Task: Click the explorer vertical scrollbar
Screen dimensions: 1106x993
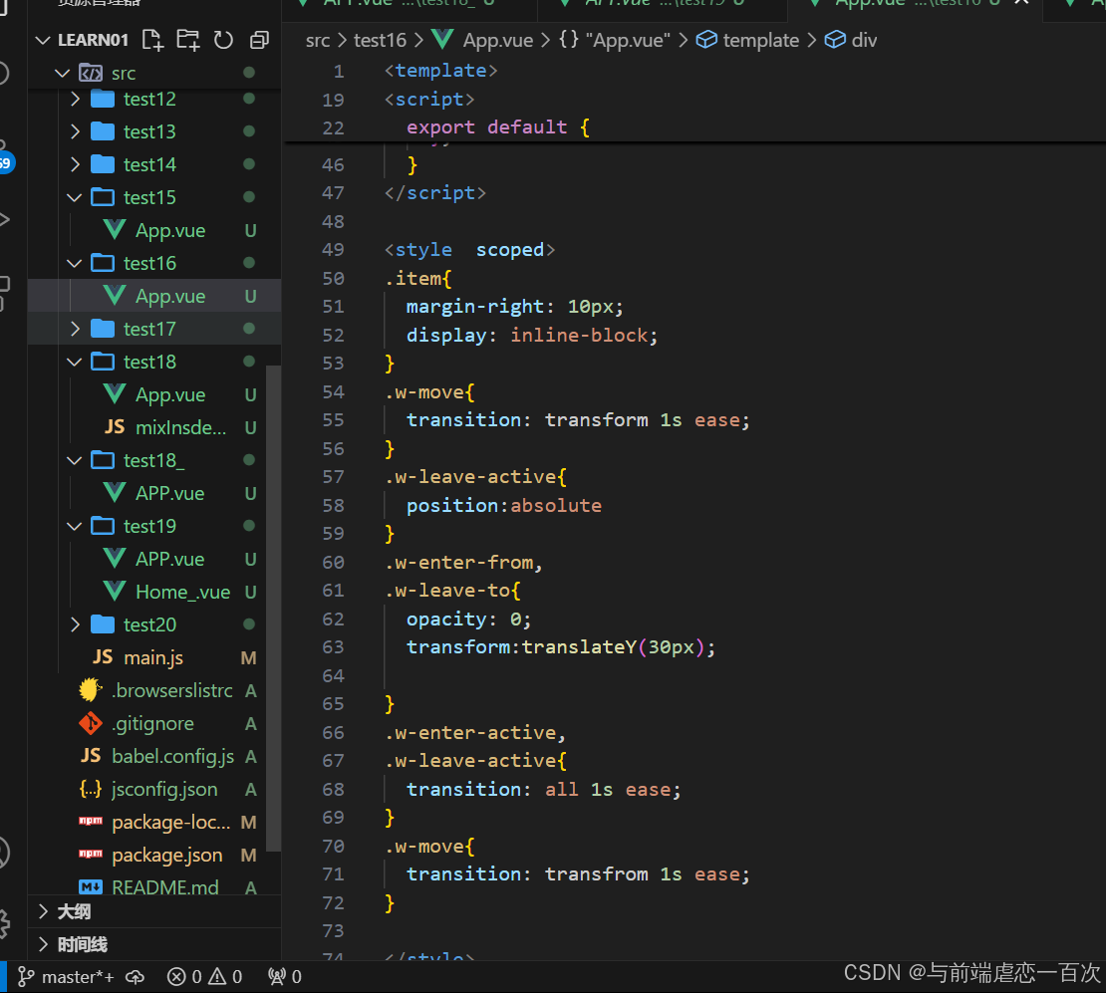Action: tap(273, 607)
